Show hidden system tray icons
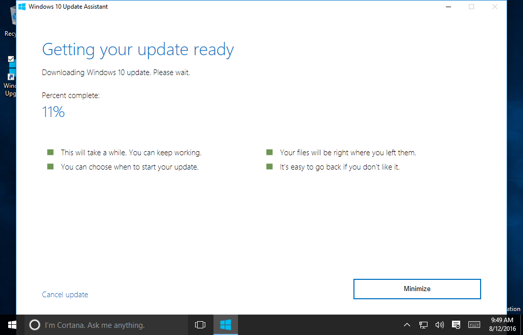 (407, 325)
